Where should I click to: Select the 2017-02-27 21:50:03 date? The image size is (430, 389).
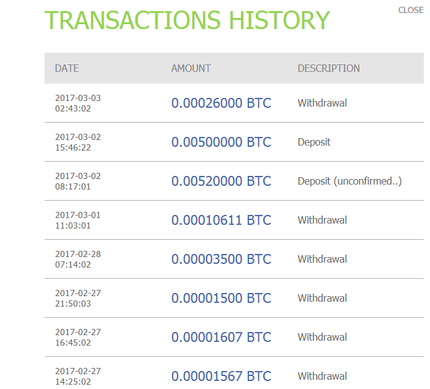pos(77,298)
